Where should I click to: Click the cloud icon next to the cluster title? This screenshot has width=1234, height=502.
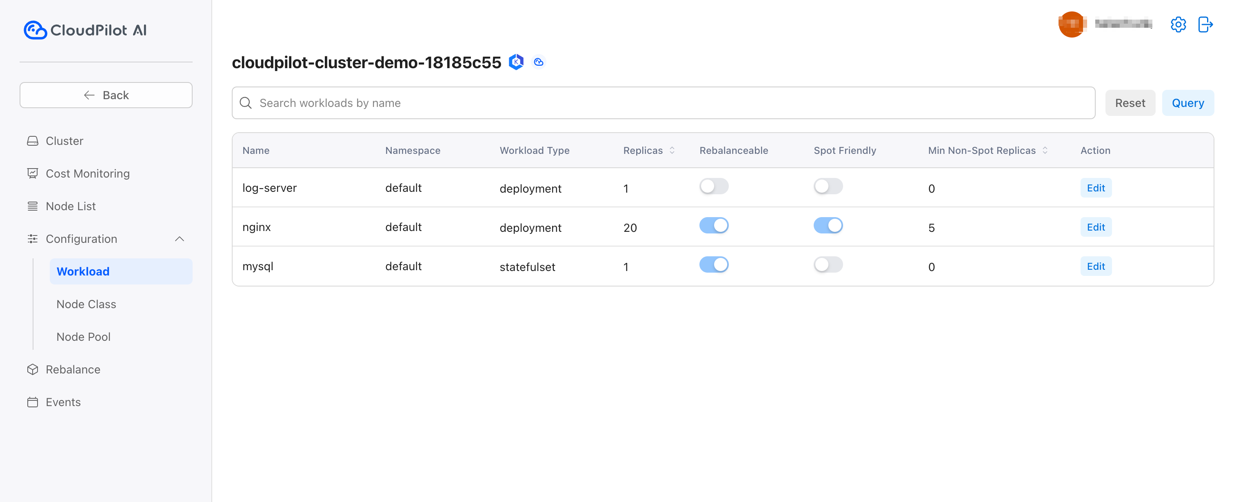[538, 62]
